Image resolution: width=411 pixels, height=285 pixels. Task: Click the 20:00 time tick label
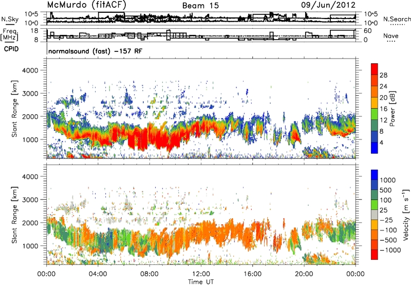304,274
